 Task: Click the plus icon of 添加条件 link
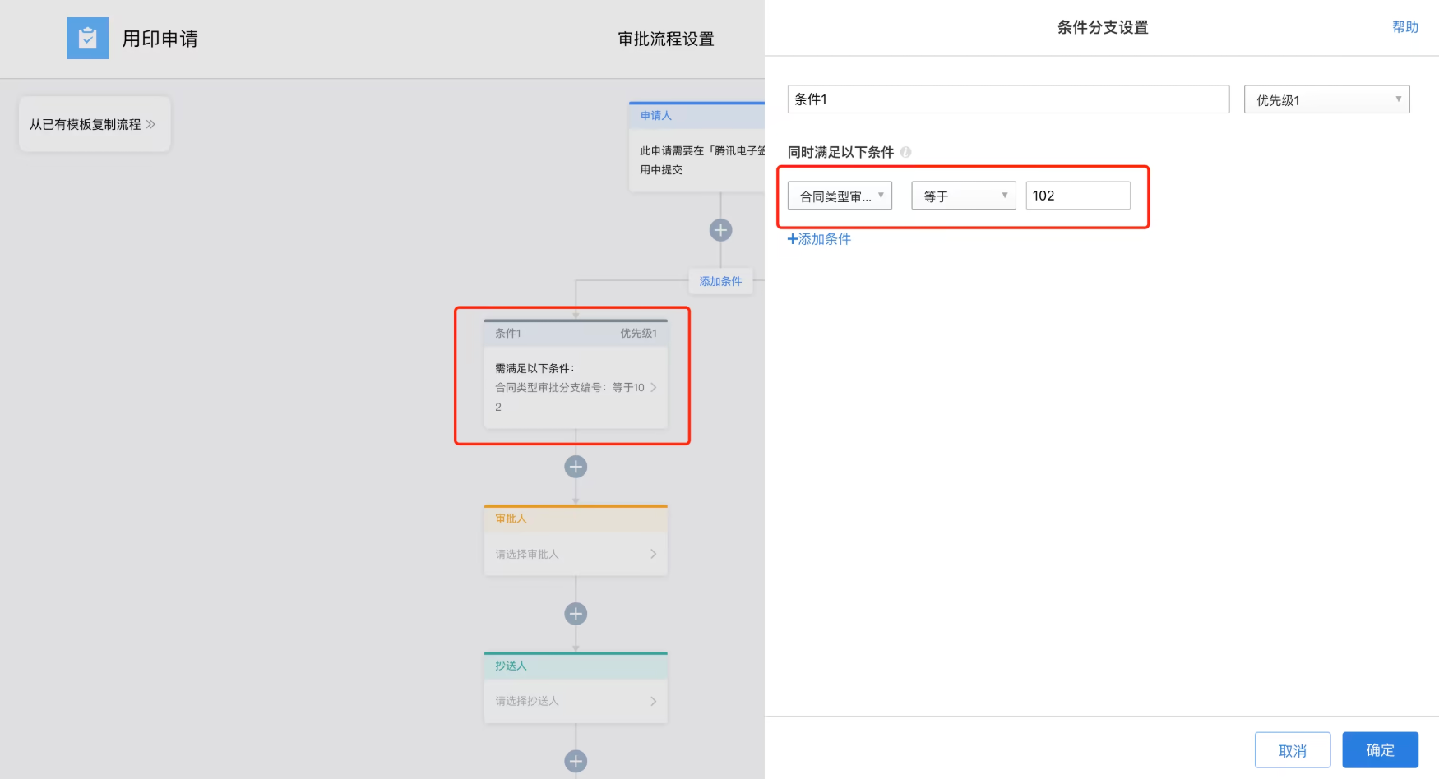coord(793,239)
